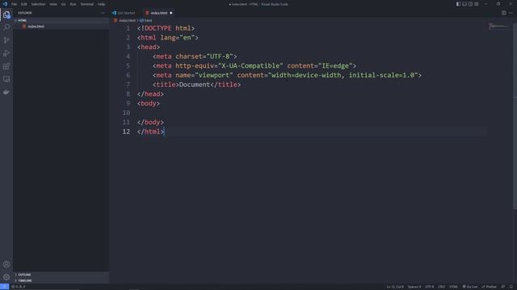Click the split editor right icon
Viewport: 517px width, 290px height.
click(x=504, y=13)
